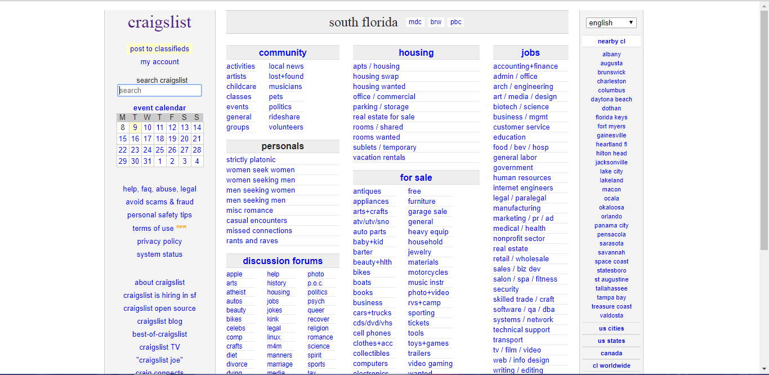Open the jobs section heading
Image resolution: width=769 pixels, height=375 pixels.
click(x=530, y=52)
